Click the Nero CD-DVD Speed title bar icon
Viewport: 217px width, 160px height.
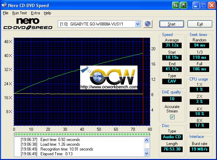point(4,5)
